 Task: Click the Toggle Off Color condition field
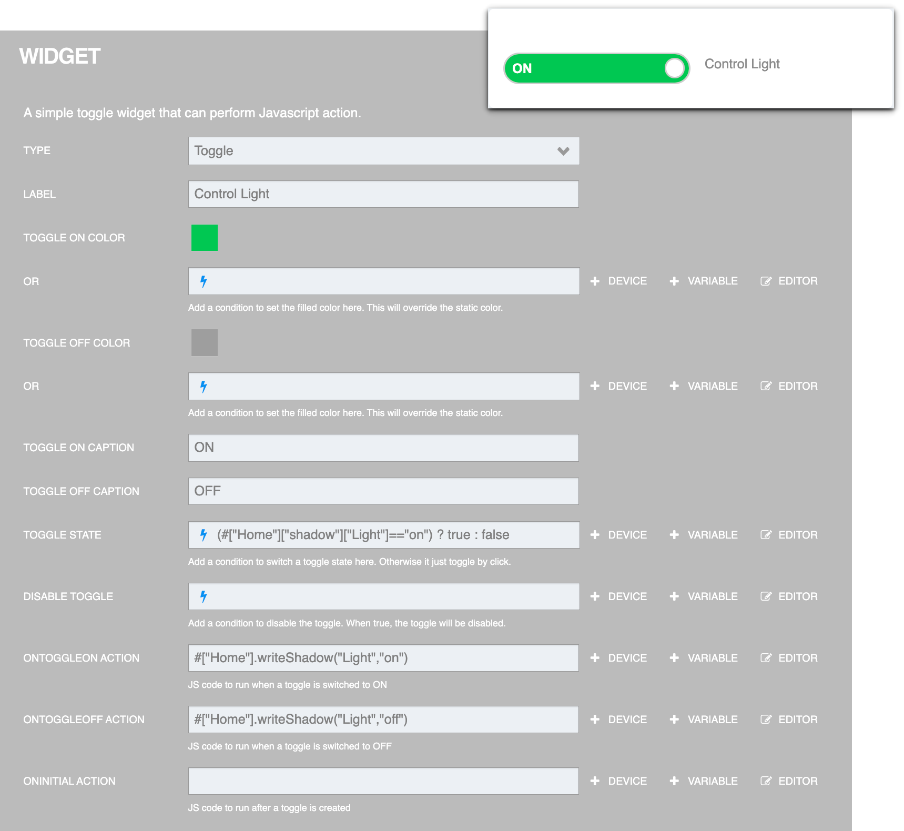(384, 387)
